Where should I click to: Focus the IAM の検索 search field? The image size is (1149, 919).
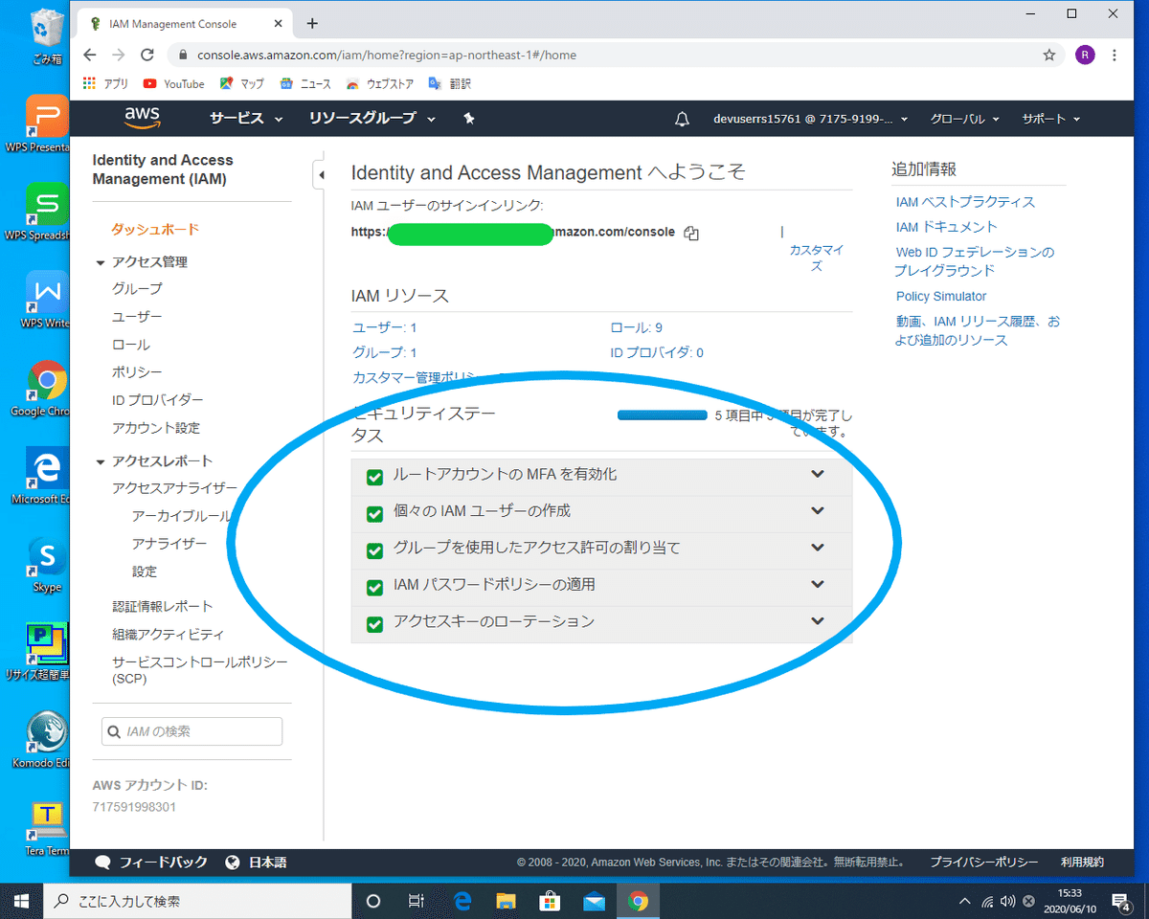191,731
